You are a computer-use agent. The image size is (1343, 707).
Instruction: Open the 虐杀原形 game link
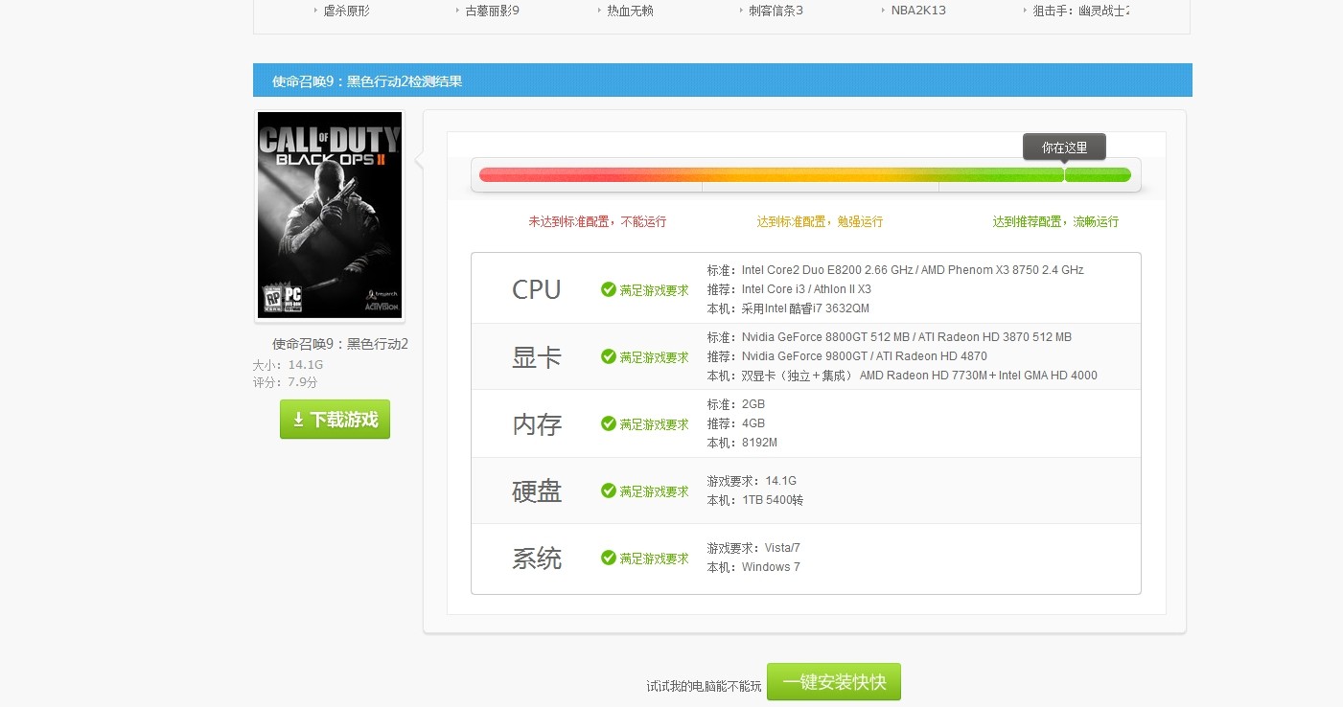[346, 11]
